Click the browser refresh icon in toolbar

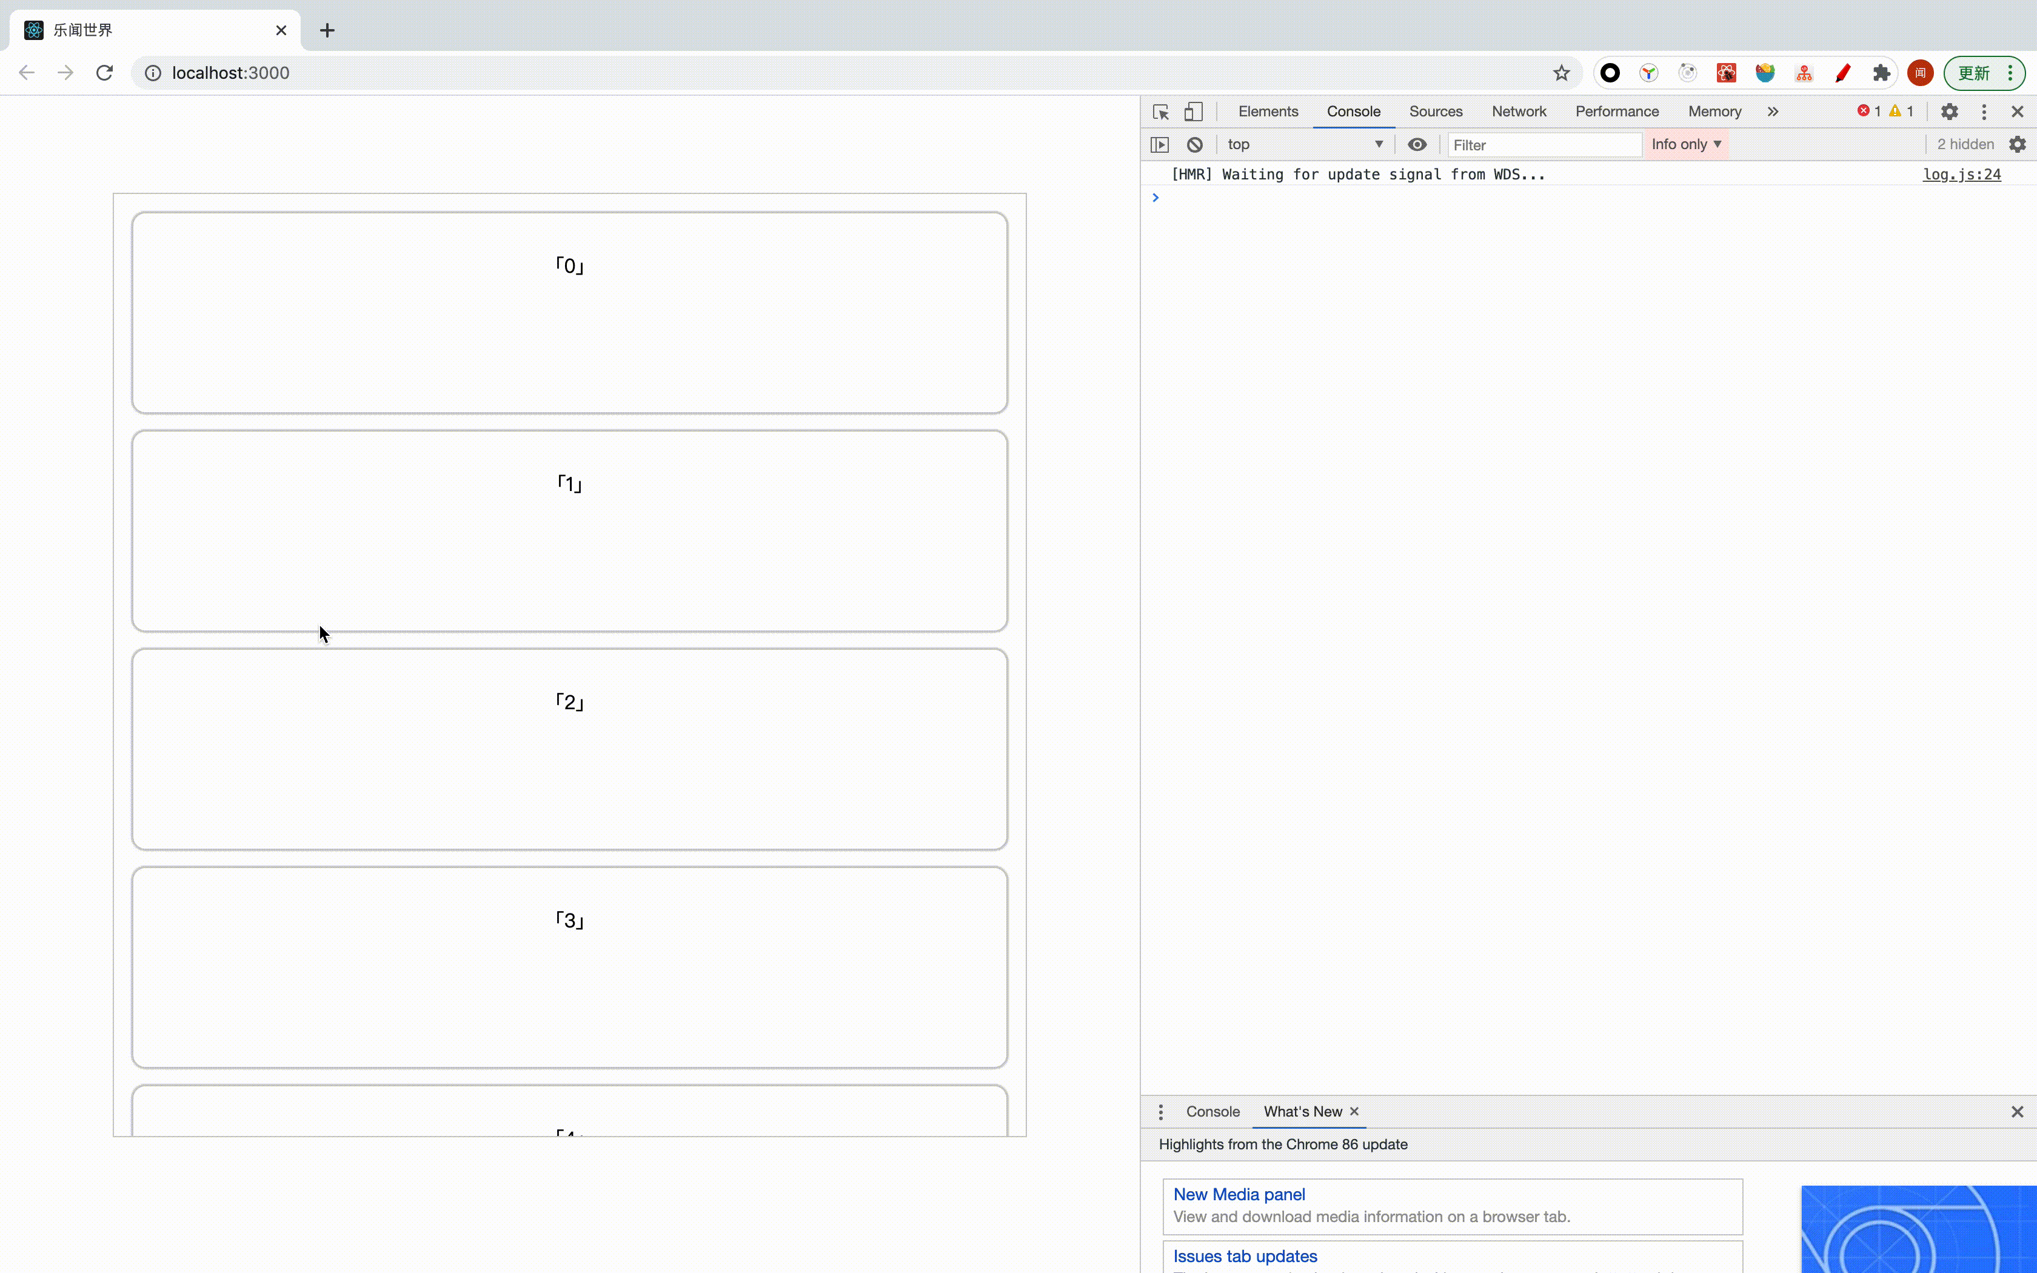pos(104,72)
